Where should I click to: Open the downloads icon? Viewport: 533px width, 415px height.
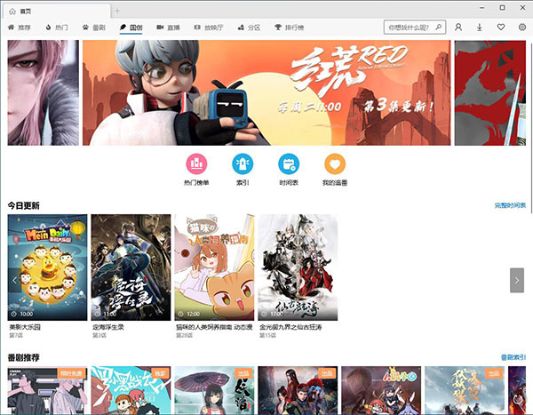pos(480,28)
